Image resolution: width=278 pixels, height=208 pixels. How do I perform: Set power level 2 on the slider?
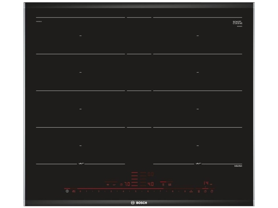(99, 191)
